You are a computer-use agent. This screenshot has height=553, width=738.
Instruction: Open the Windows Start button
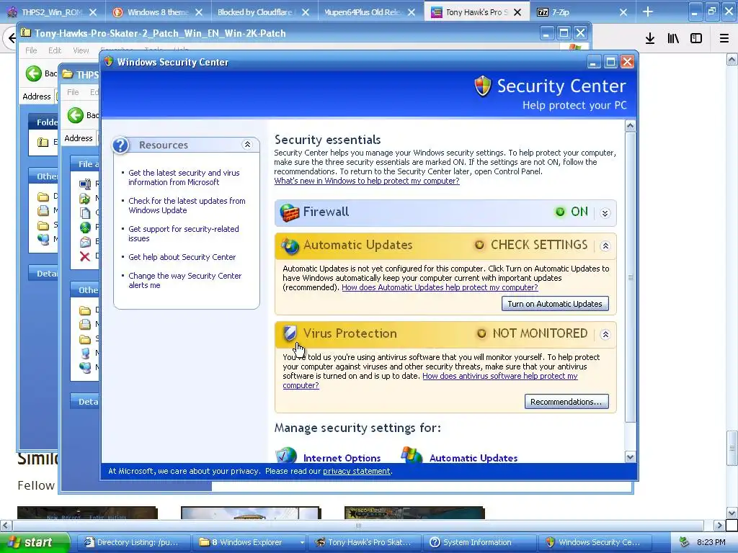click(x=35, y=542)
